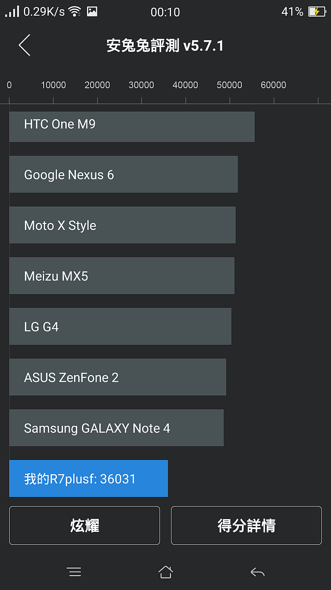Tap the picture notification icon
Image resolution: width=331 pixels, height=590 pixels.
(92, 12)
